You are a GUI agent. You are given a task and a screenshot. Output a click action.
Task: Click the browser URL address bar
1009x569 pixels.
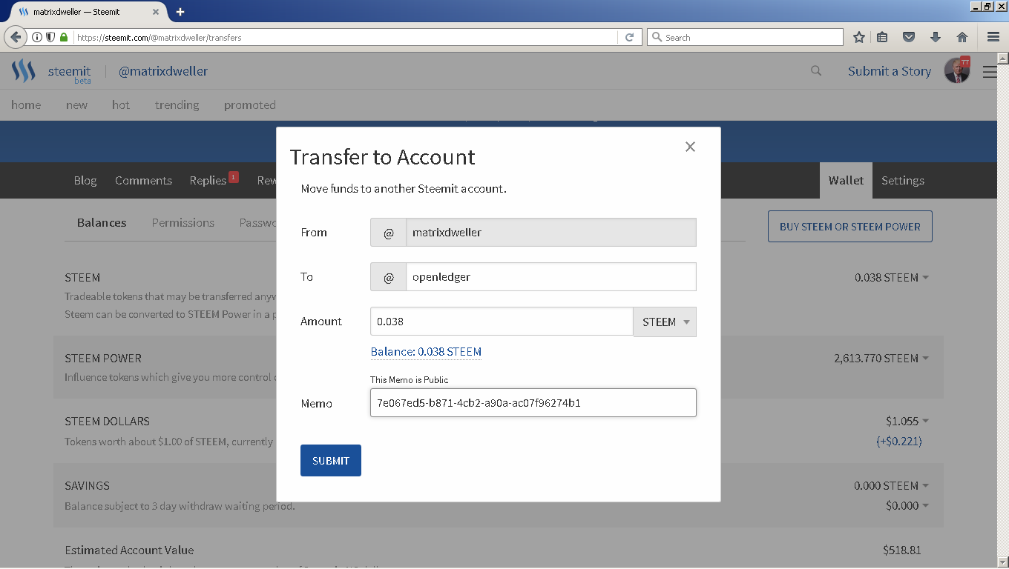[x=345, y=37]
